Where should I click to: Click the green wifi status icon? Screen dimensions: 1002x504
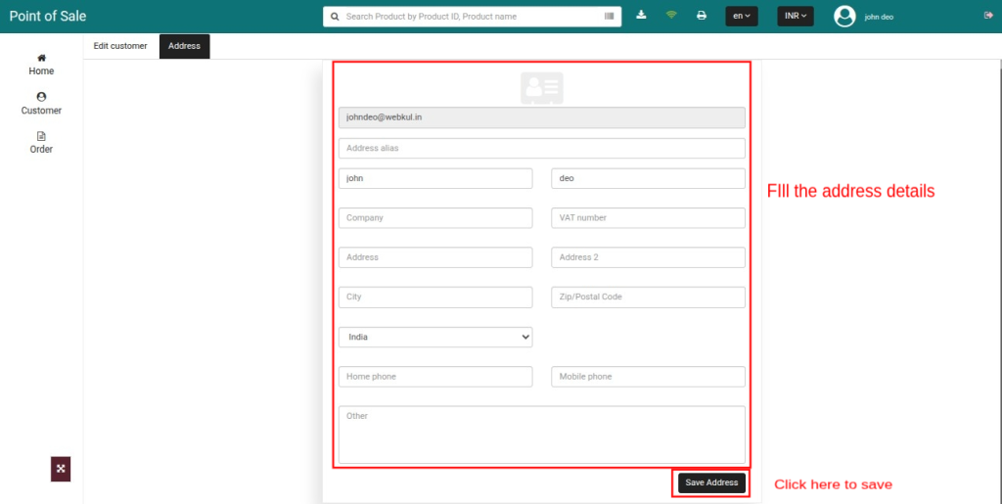[x=671, y=15]
